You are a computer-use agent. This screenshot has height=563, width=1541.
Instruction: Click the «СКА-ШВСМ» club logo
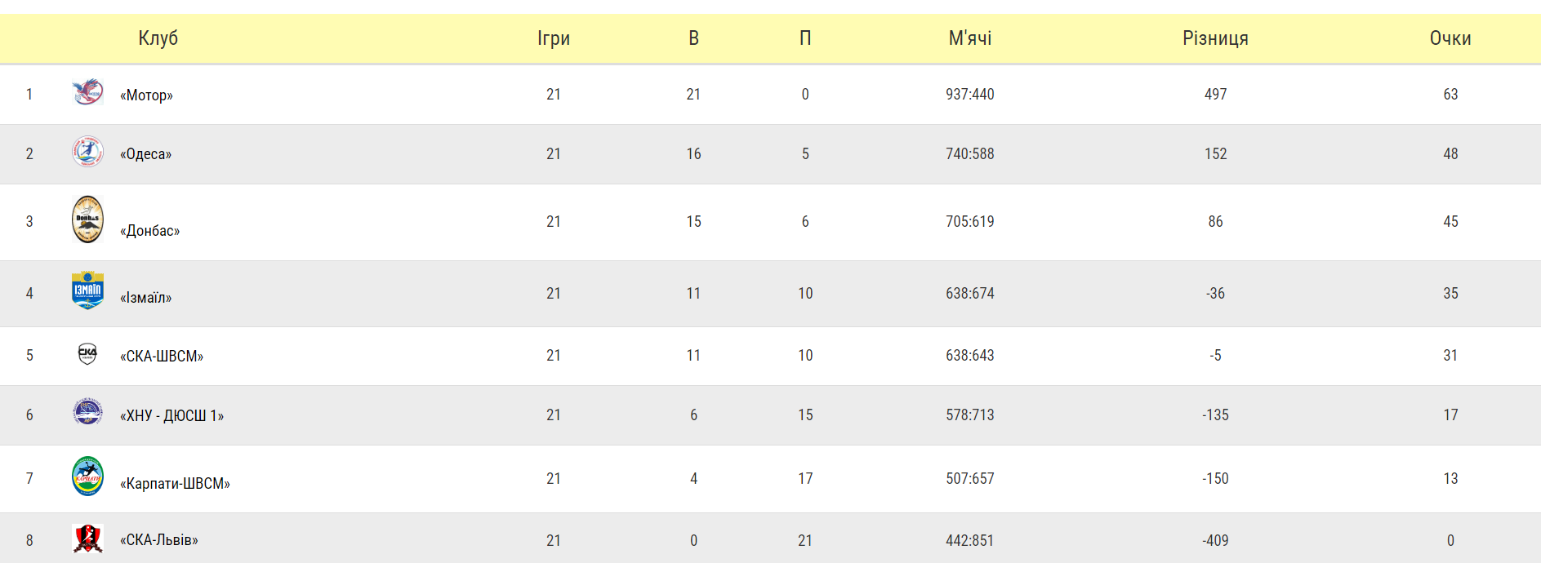tap(87, 353)
